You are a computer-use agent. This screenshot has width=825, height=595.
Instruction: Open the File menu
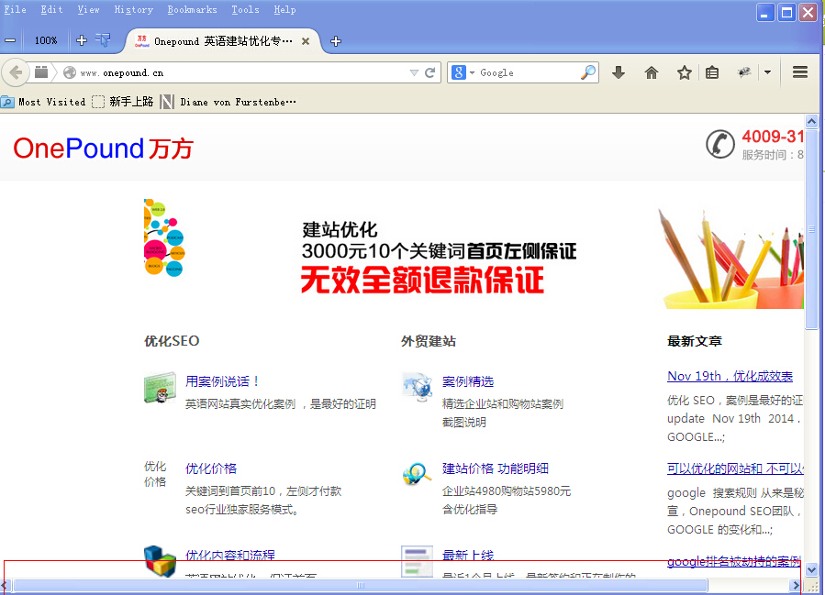coord(16,9)
